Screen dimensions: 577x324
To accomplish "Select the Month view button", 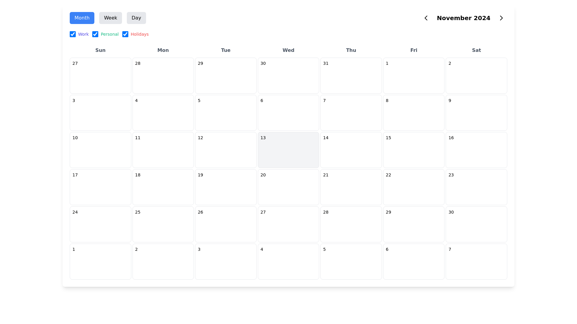I will (x=82, y=18).
